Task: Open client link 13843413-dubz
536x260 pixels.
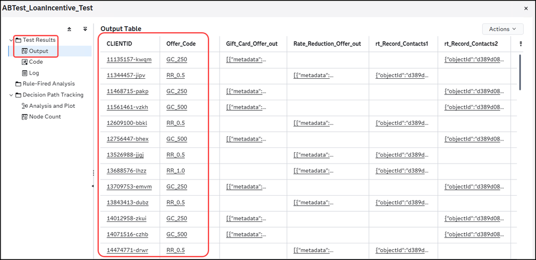Action: click(127, 202)
